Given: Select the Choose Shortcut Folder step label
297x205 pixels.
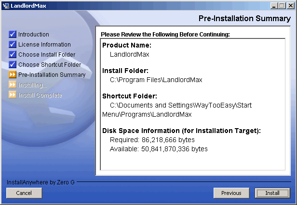Looking at the screenshot, I should pyautogui.click(x=50, y=65).
